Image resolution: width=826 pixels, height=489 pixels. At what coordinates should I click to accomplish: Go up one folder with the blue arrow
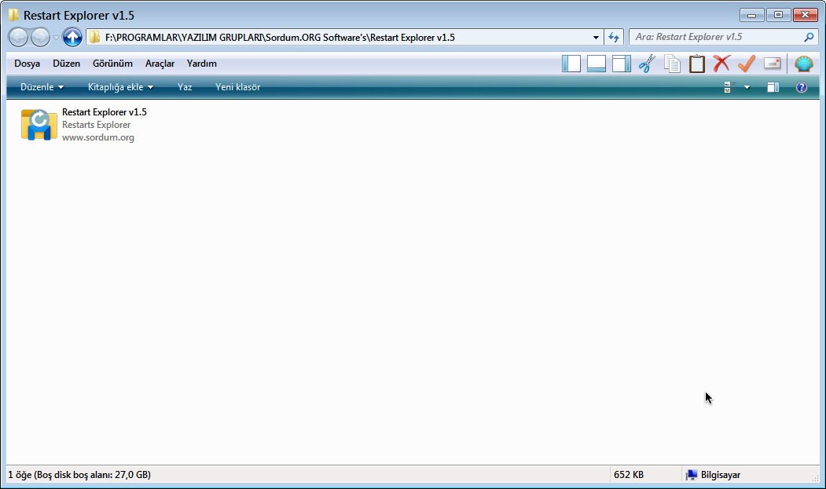(x=72, y=37)
